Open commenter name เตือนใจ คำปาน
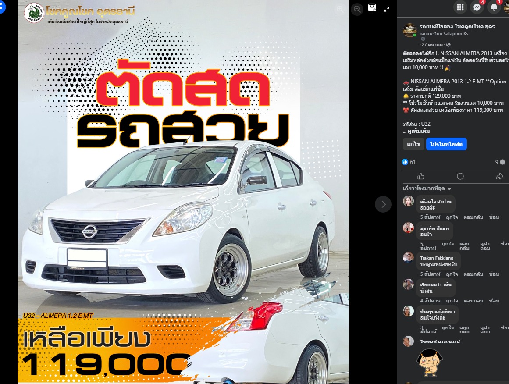509x384 pixels. (x=436, y=201)
